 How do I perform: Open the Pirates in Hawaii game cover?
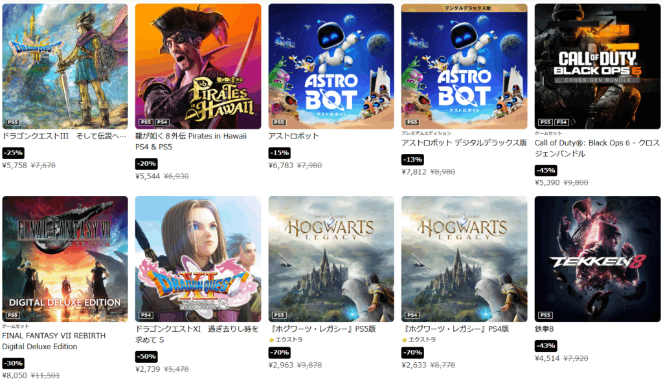point(198,67)
